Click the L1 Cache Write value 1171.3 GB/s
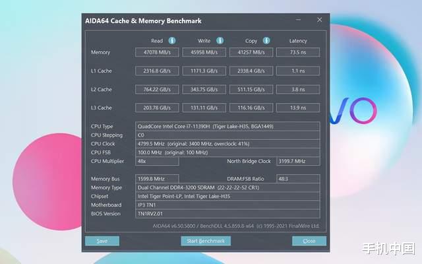This screenshot has width=422, height=264. [x=204, y=71]
